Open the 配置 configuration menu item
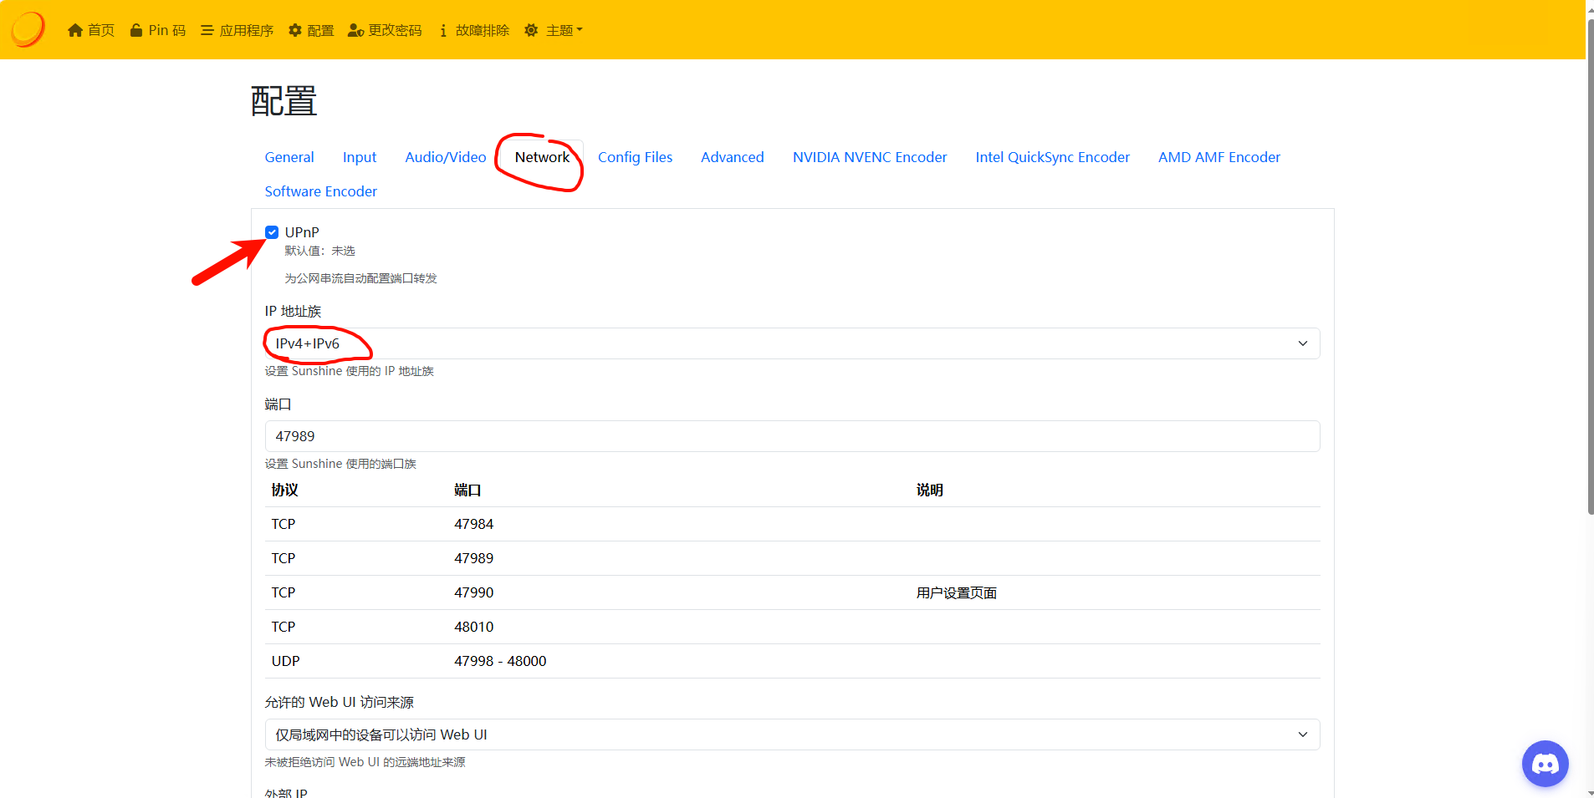 pos(311,30)
